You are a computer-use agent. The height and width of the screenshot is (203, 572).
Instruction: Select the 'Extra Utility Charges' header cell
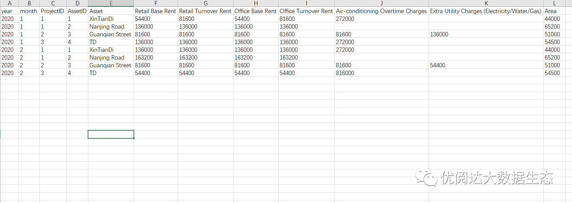click(486, 11)
